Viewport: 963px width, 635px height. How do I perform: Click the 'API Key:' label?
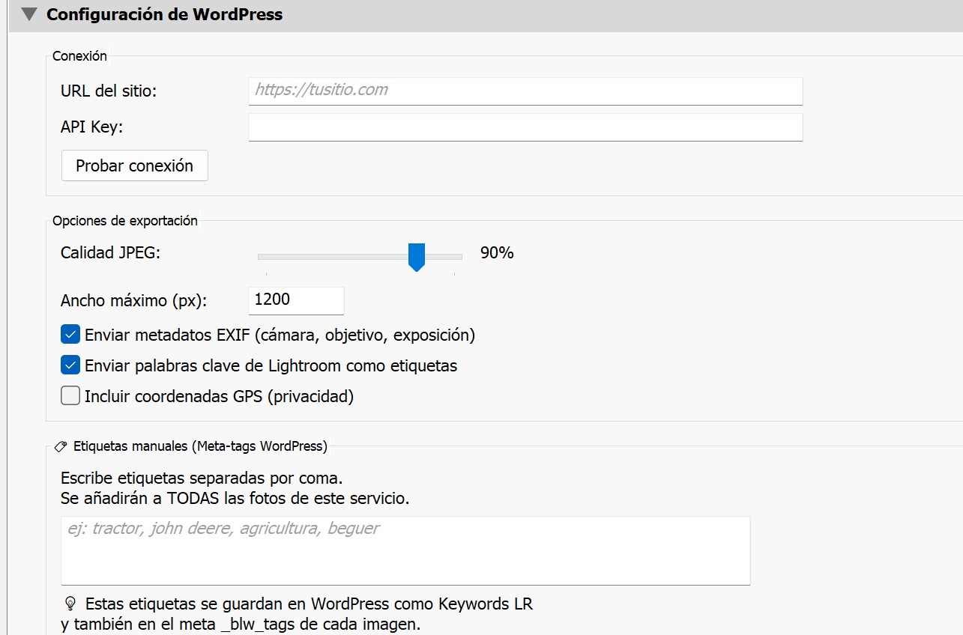point(91,127)
